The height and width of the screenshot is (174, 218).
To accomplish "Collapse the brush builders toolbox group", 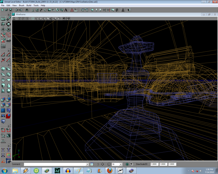I will tap(9, 64).
